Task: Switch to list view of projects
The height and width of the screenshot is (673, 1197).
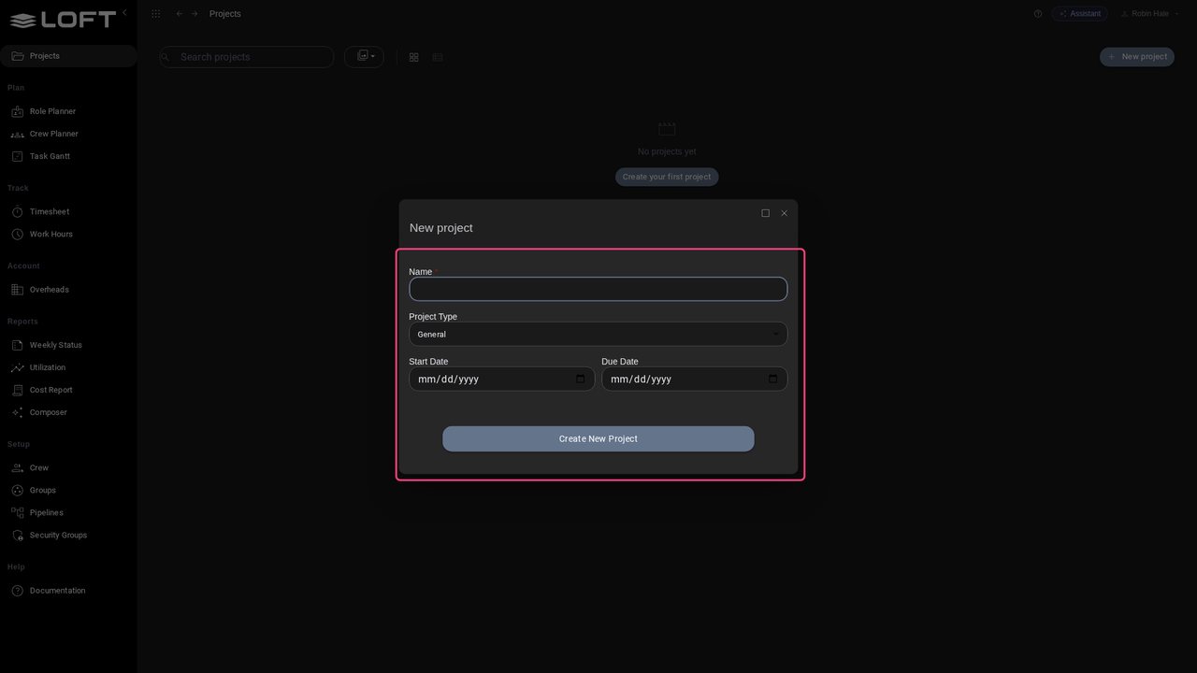Action: click(437, 57)
